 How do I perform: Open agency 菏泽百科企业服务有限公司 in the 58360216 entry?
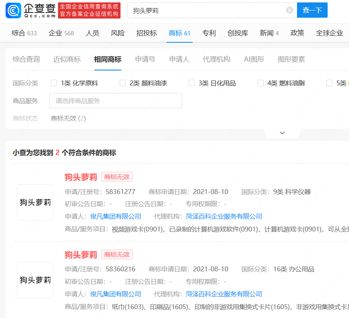click(x=224, y=294)
